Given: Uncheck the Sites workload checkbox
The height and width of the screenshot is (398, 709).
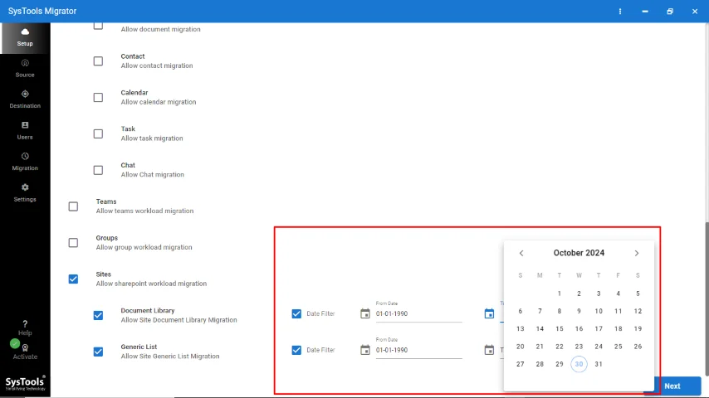Looking at the screenshot, I should coord(73,279).
